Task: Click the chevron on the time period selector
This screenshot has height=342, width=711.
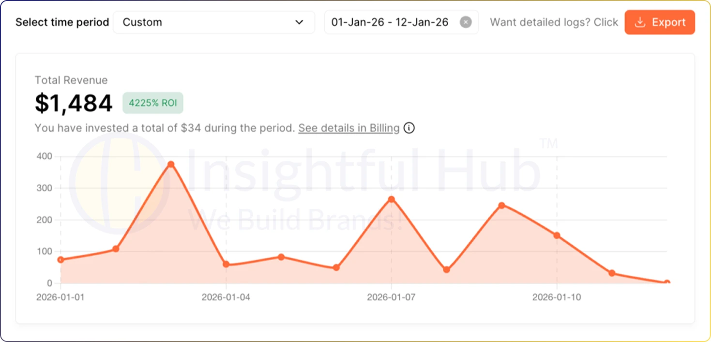Action: 300,22
